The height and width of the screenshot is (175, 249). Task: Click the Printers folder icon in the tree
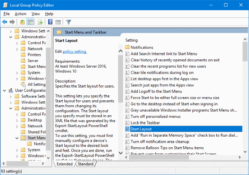click(23, 55)
